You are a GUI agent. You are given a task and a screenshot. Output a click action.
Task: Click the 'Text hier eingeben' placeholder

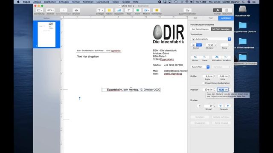(88, 57)
